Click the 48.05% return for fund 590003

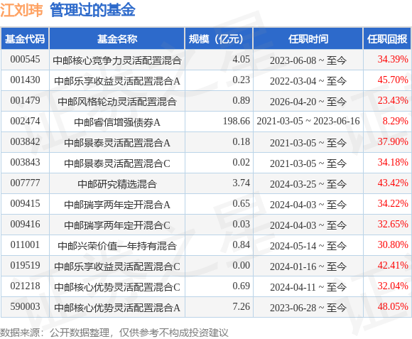[x=393, y=307]
